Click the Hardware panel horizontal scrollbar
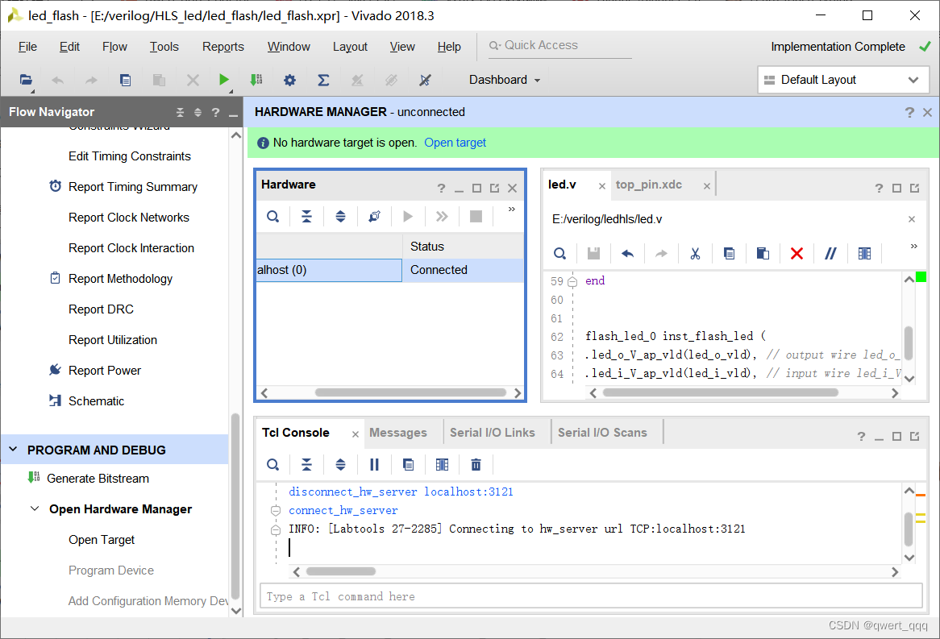Viewport: 940px width, 639px height. point(410,392)
